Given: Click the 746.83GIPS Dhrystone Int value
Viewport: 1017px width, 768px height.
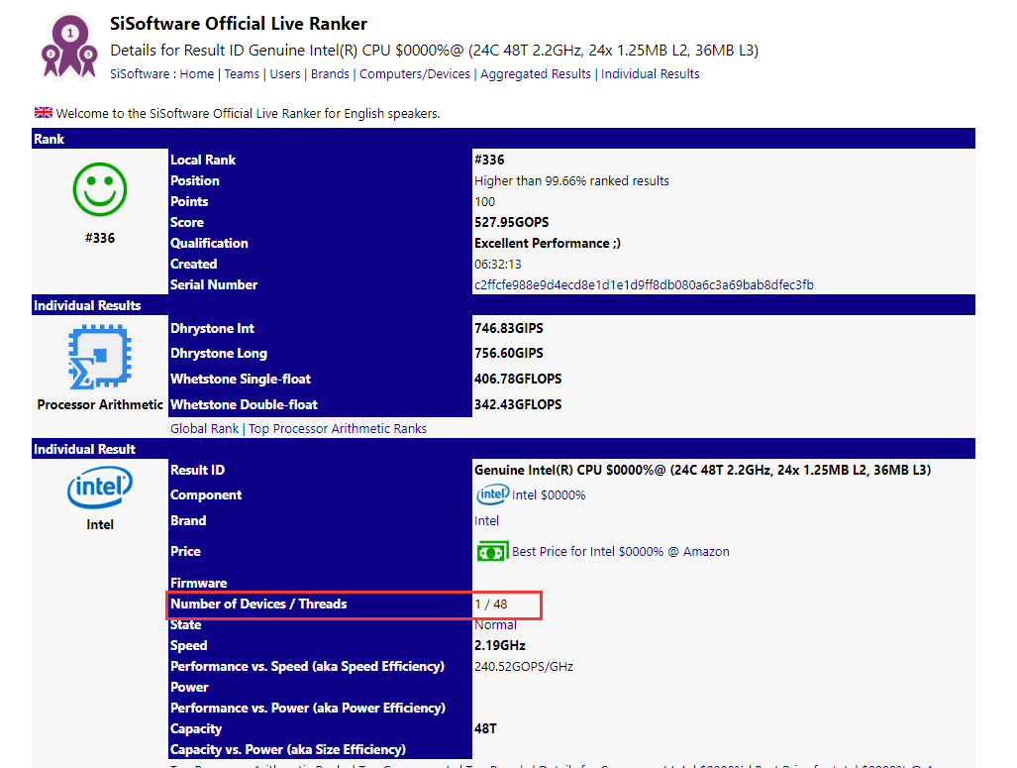Looking at the screenshot, I should [x=509, y=328].
